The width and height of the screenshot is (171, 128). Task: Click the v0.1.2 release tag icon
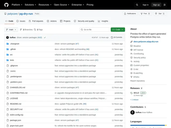pos(131,93)
